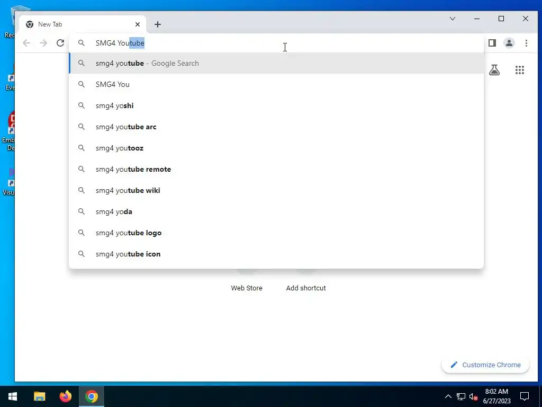Open the network status tray icon
This screenshot has width=542, height=407.
461,396
